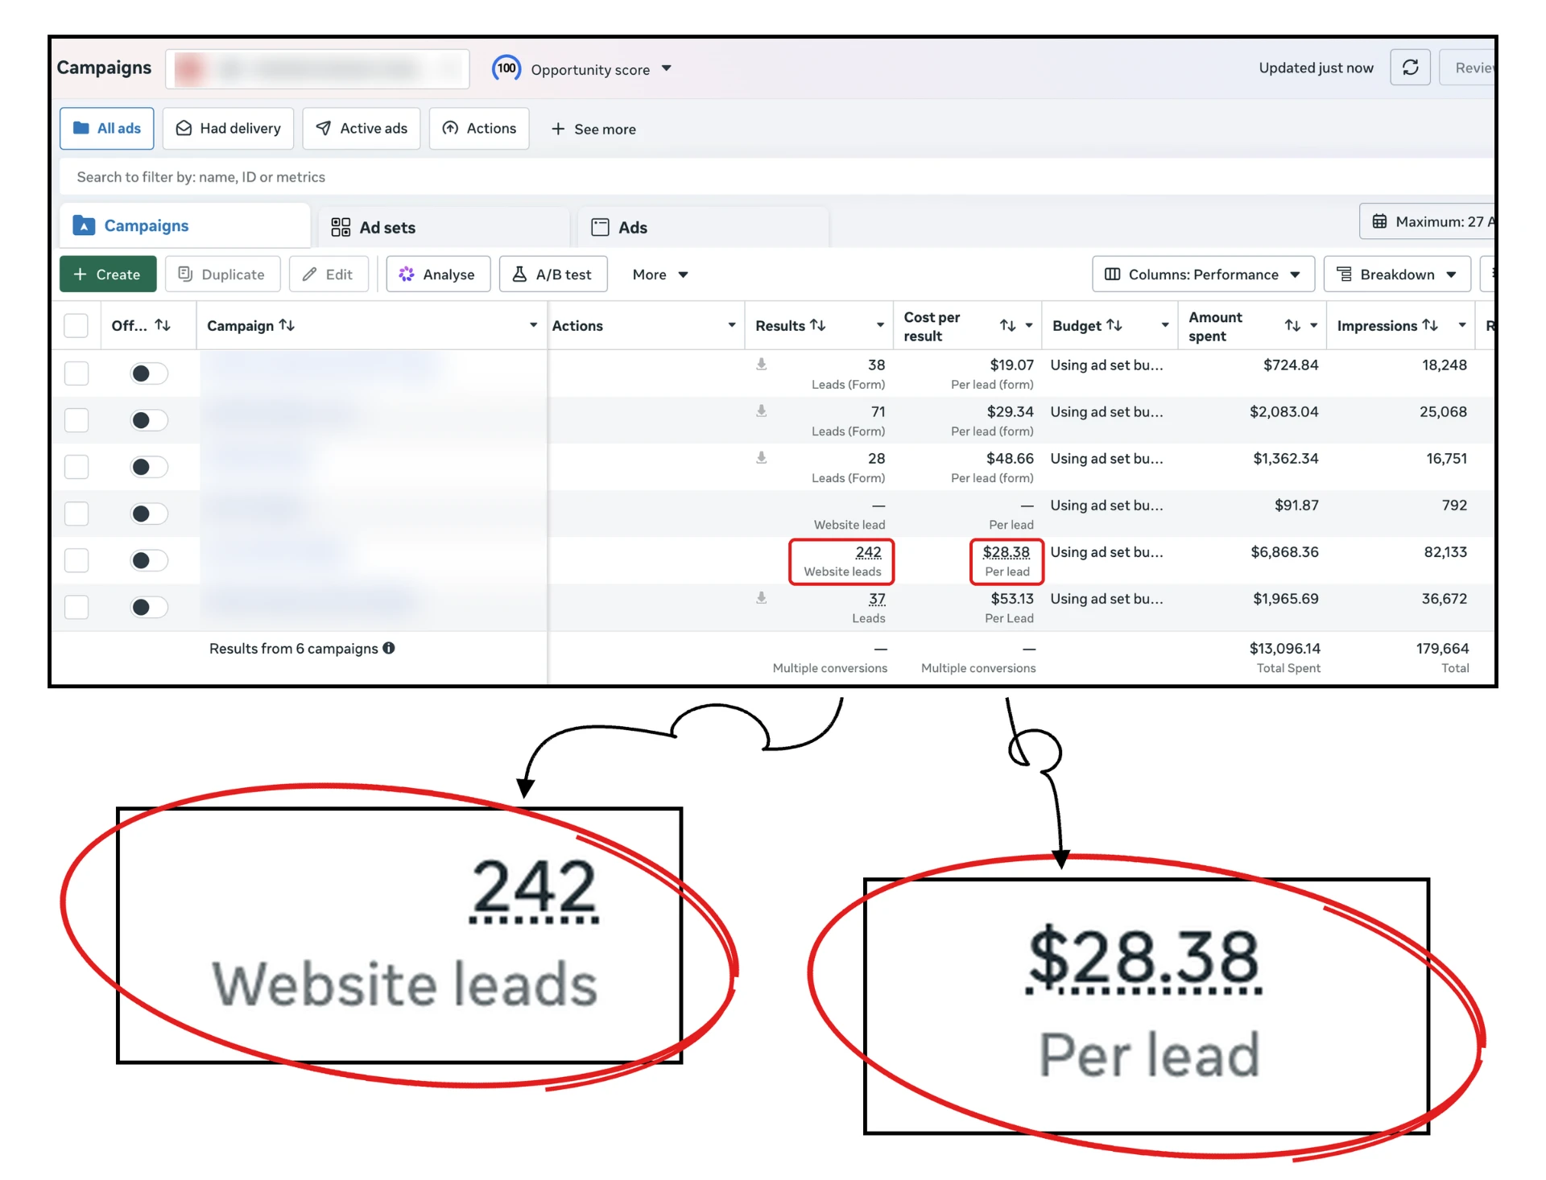The image size is (1546, 1180).
Task: Click the 100 opportunity score circle
Action: click(x=506, y=68)
